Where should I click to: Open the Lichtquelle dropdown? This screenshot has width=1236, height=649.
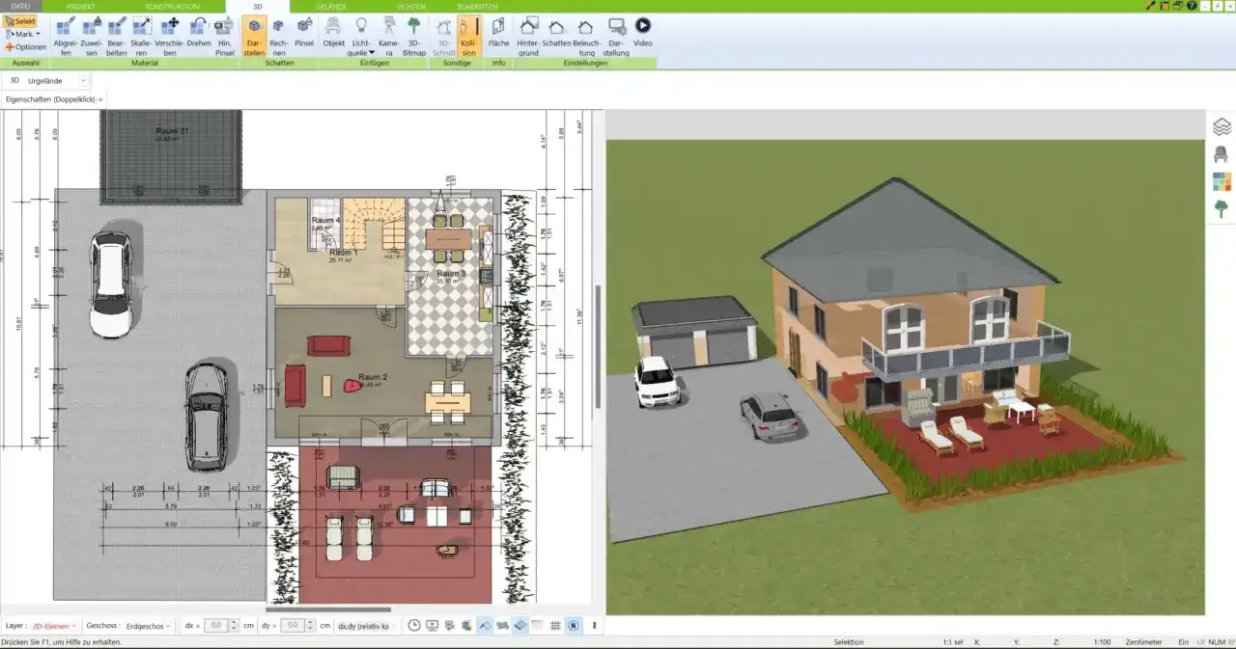click(x=361, y=37)
